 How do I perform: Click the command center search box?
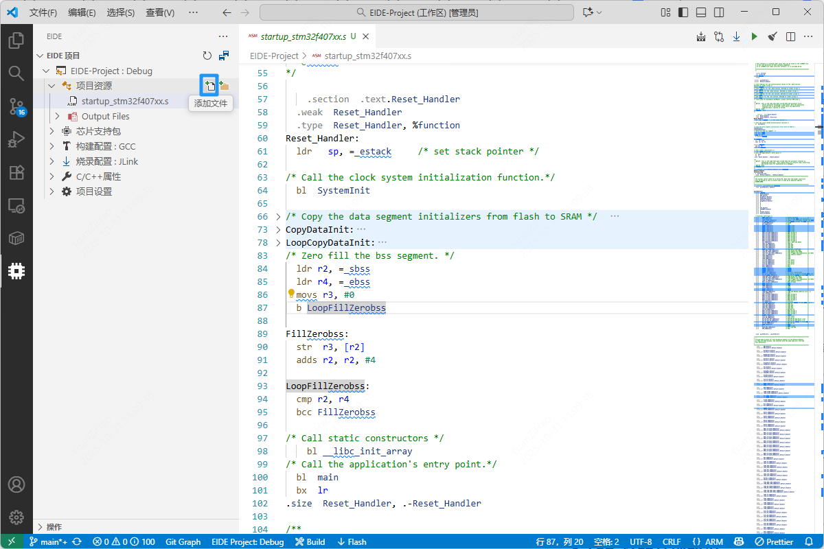417,12
